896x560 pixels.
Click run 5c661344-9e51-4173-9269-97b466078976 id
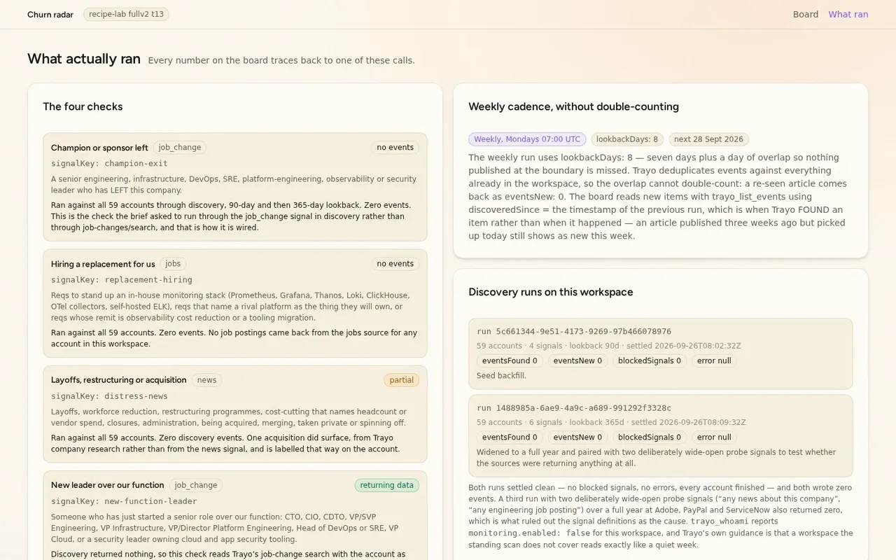[x=574, y=331]
